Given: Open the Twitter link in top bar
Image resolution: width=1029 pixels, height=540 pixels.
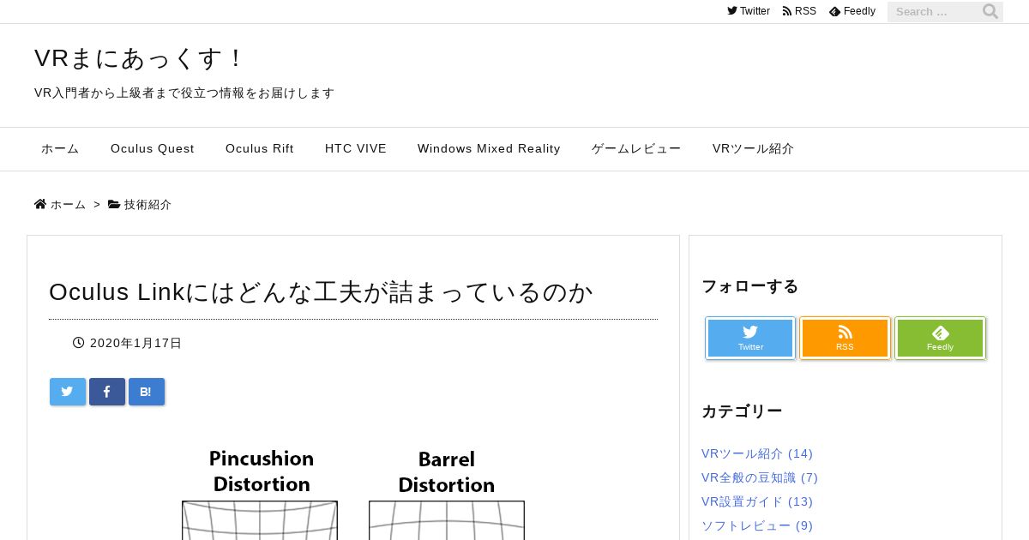Looking at the screenshot, I should tap(749, 11).
